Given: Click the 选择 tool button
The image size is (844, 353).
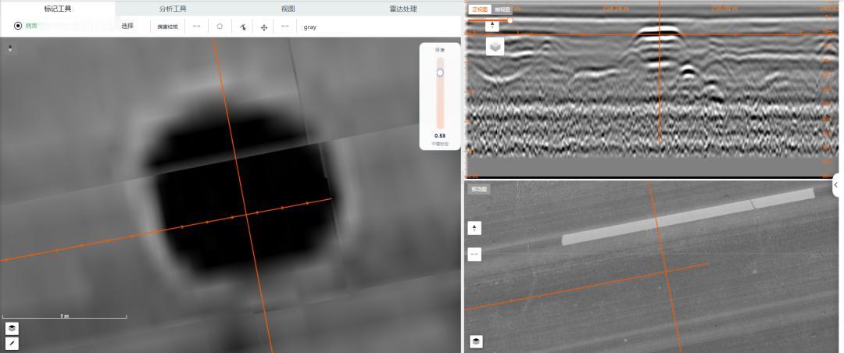Looking at the screenshot, I should pos(127,26).
